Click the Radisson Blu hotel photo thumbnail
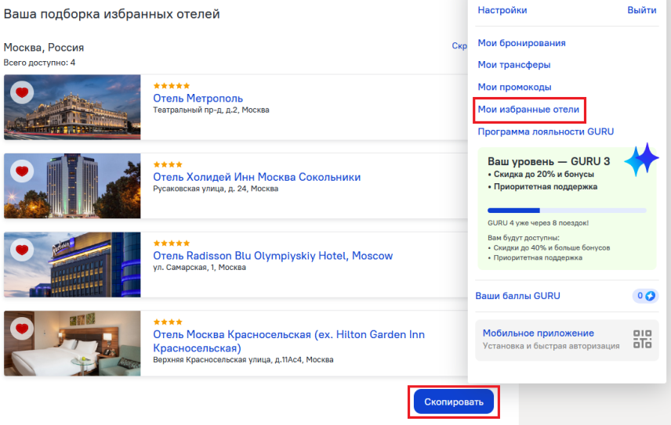This screenshot has width=671, height=425. [x=72, y=265]
